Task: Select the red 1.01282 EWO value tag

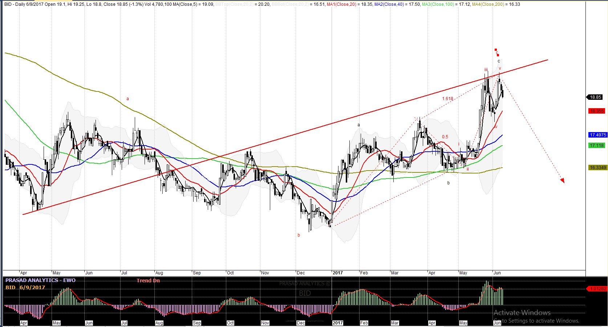Action: [597, 289]
